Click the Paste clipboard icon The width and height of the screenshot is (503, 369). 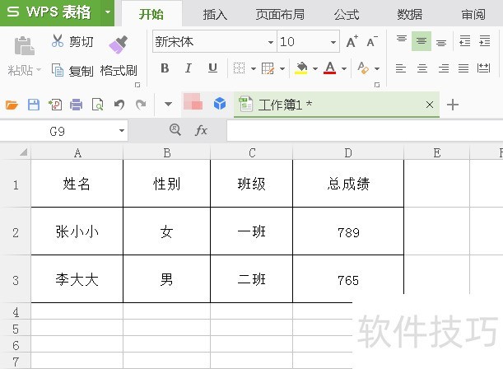coord(25,45)
